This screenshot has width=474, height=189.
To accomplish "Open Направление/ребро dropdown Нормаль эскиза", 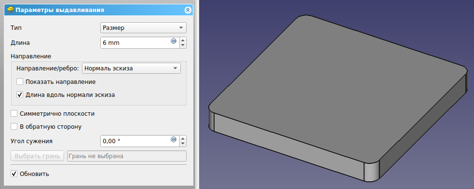I will pyautogui.click(x=131, y=68).
